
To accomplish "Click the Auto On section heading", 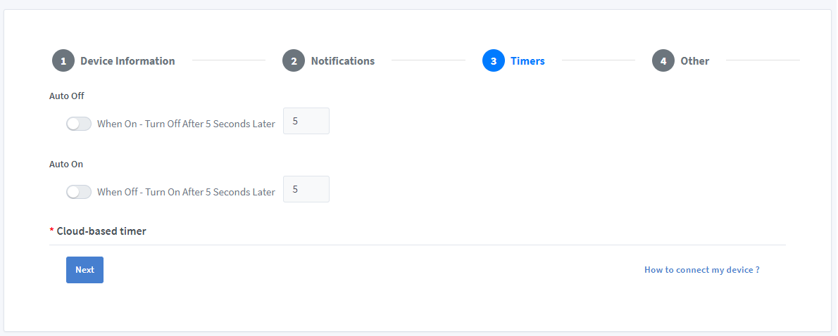I will click(x=66, y=164).
